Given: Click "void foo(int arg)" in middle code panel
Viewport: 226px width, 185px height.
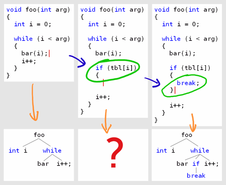Looking at the screenshot, I should (x=112, y=10).
